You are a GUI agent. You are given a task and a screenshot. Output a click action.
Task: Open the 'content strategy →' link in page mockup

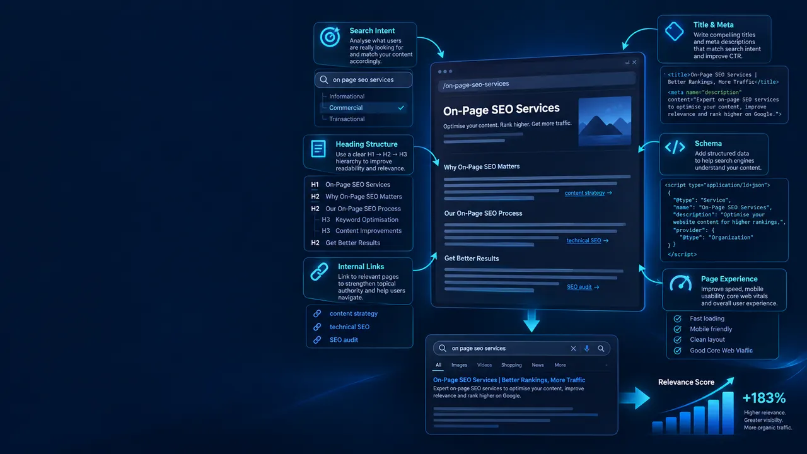coord(588,193)
